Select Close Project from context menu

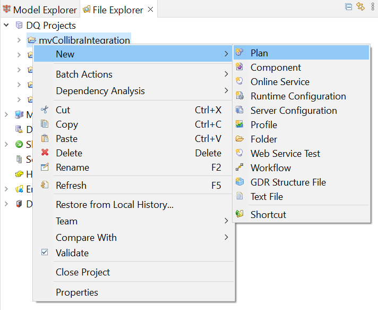83,272
